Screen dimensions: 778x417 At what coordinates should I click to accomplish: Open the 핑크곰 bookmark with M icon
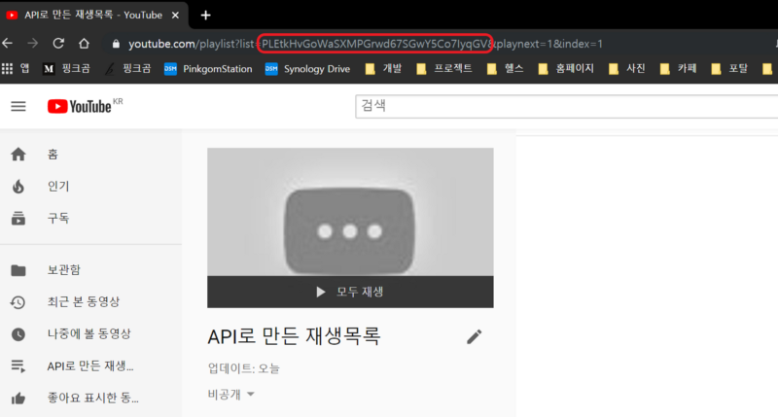(66, 68)
